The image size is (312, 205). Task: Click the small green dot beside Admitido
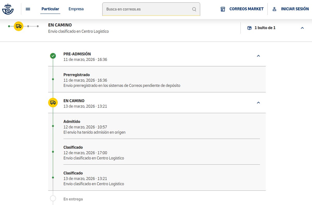point(53,126)
